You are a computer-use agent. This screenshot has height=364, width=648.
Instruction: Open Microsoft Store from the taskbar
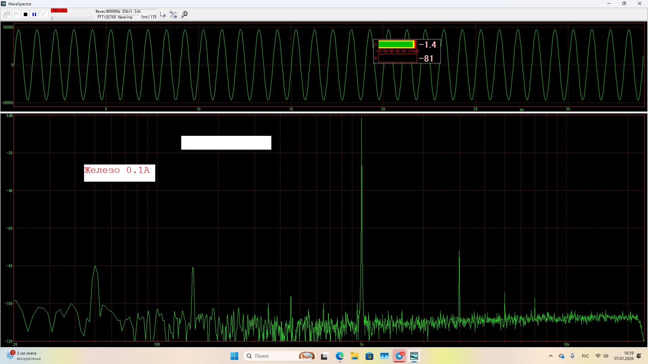pos(369,356)
